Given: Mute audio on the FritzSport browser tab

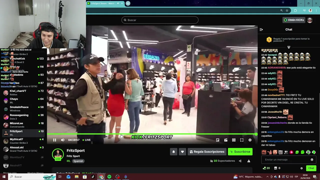Looking at the screenshot, I should 118,3.
